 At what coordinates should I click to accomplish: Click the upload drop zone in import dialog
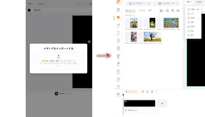59,61
